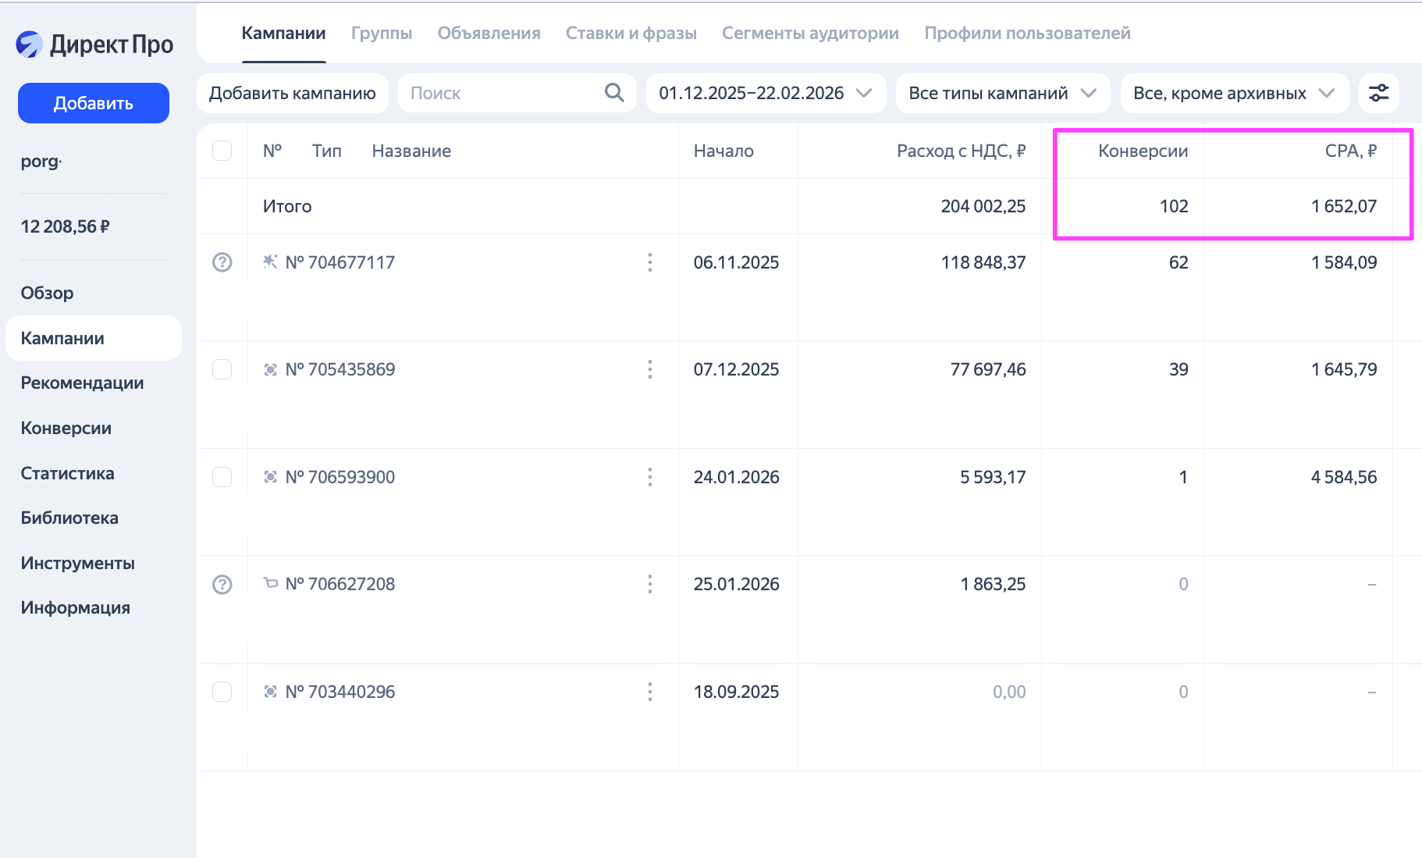Image resolution: width=1422 pixels, height=858 pixels.
Task: Expand the Все, кроме архивных filter
Action: point(1234,93)
